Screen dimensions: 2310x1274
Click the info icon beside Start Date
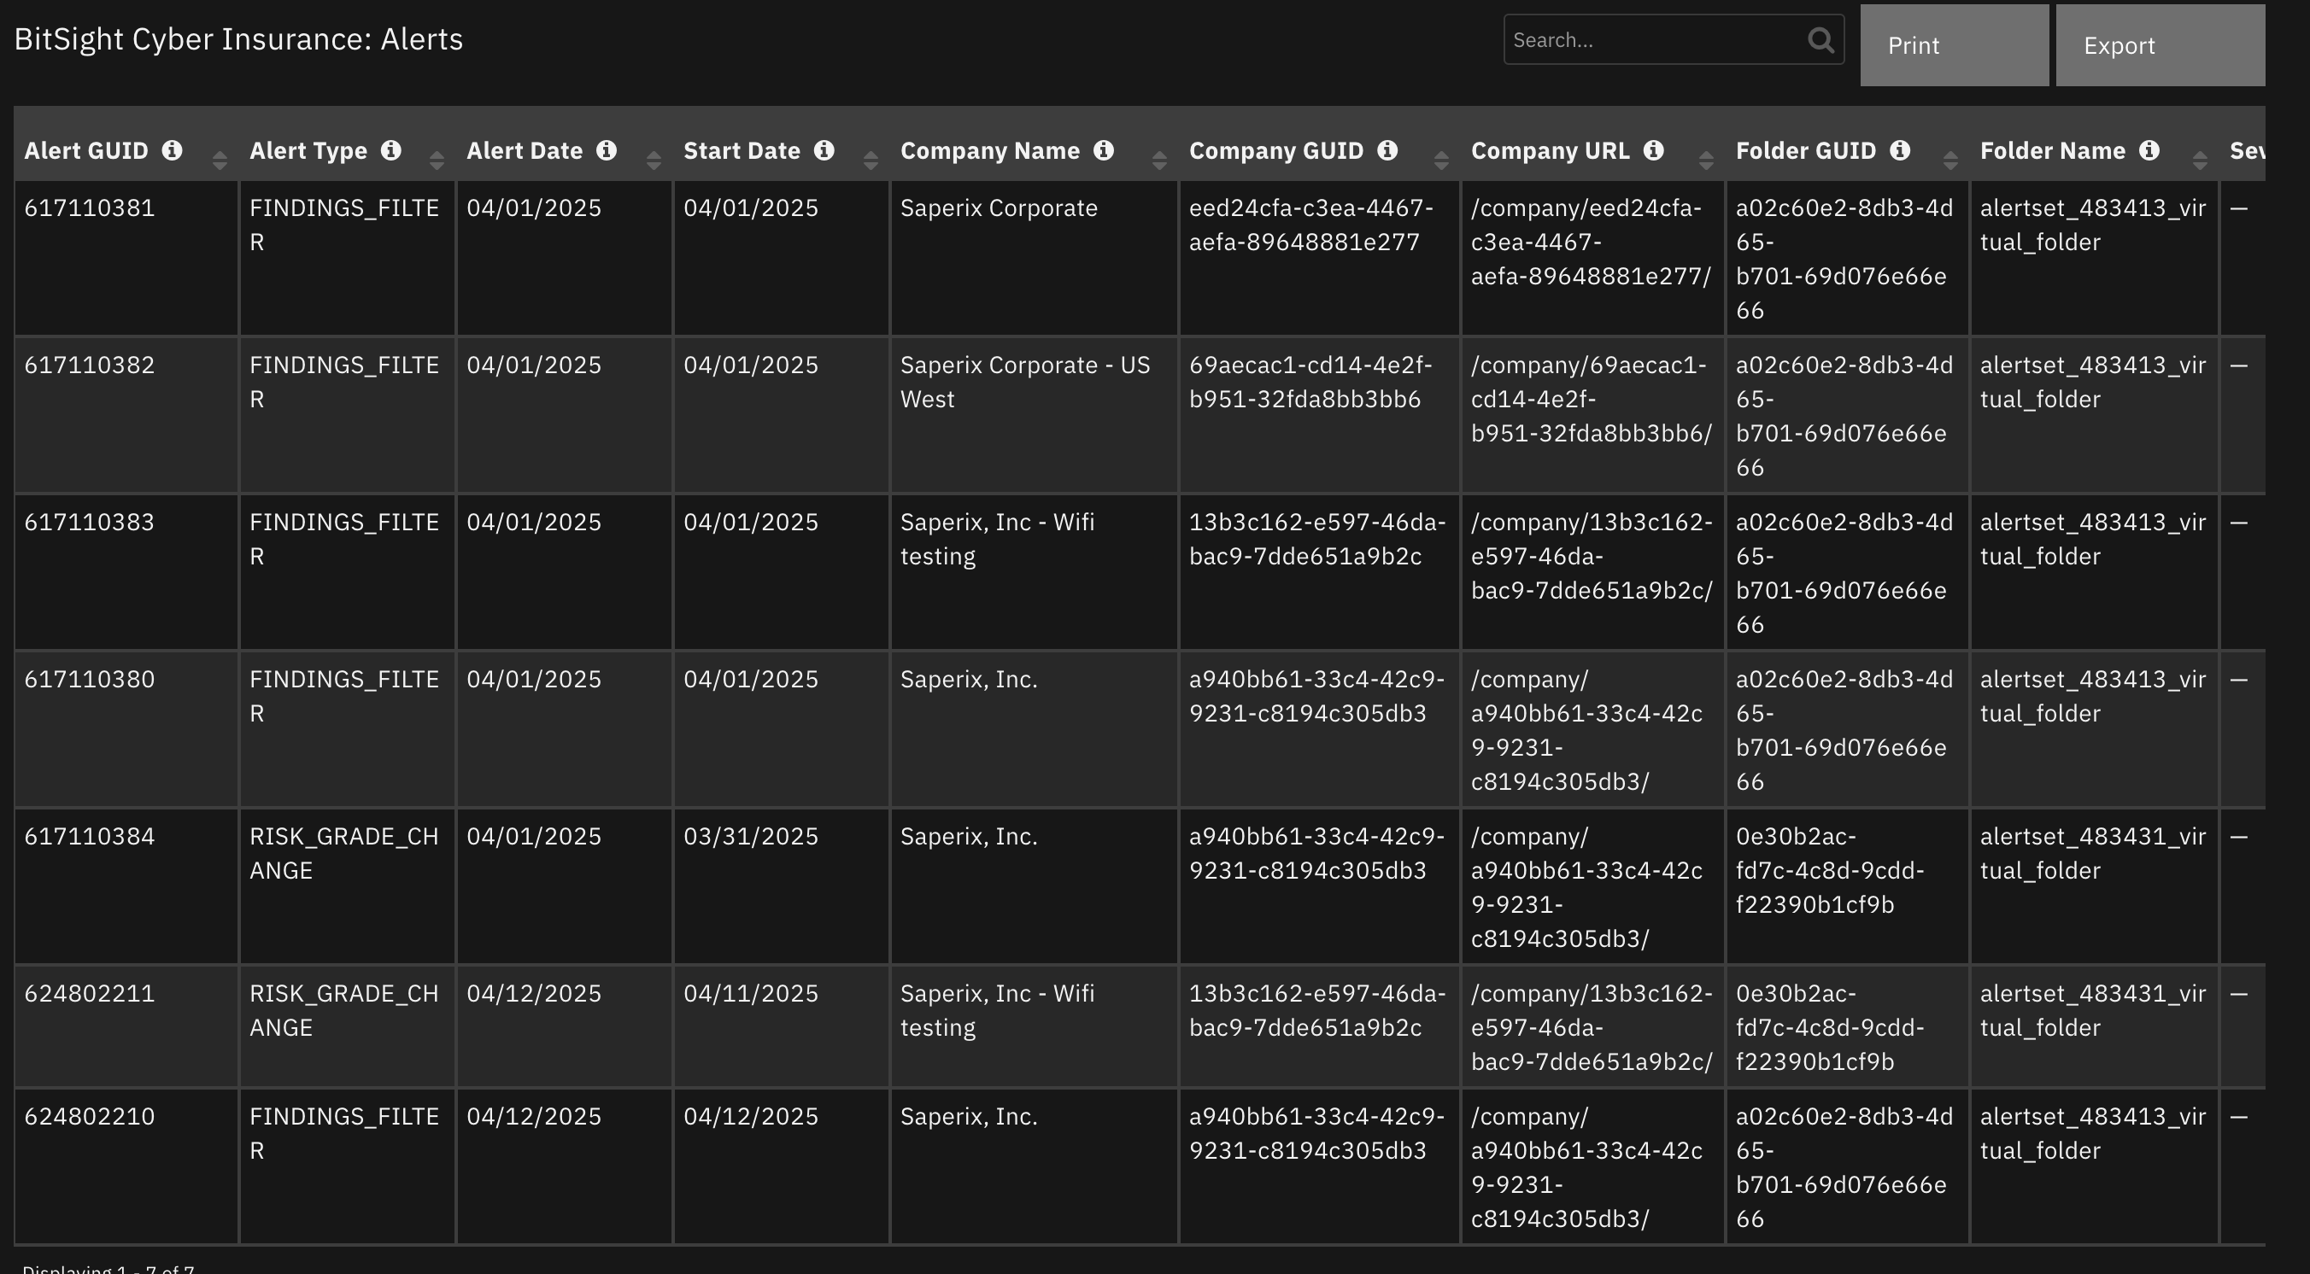pyautogui.click(x=824, y=150)
